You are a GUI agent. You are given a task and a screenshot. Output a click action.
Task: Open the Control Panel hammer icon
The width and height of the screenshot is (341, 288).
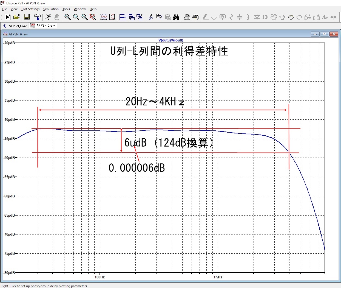click(x=38, y=17)
